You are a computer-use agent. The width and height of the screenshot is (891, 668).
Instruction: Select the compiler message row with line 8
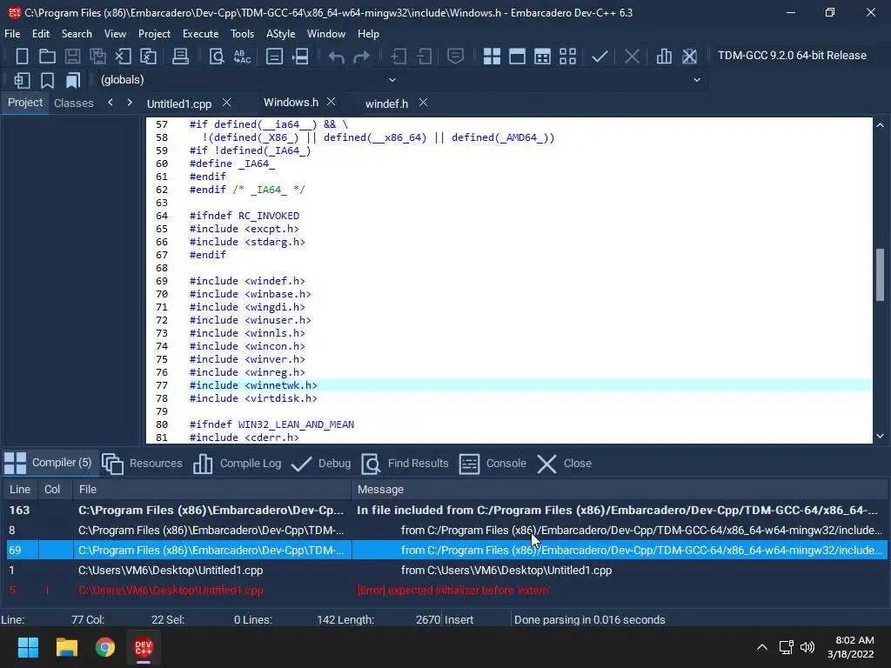click(446, 530)
